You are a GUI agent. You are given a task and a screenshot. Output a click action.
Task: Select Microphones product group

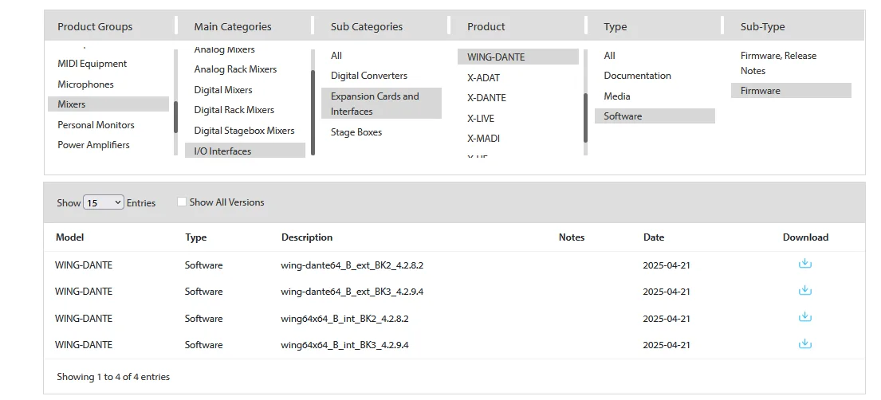(x=85, y=84)
